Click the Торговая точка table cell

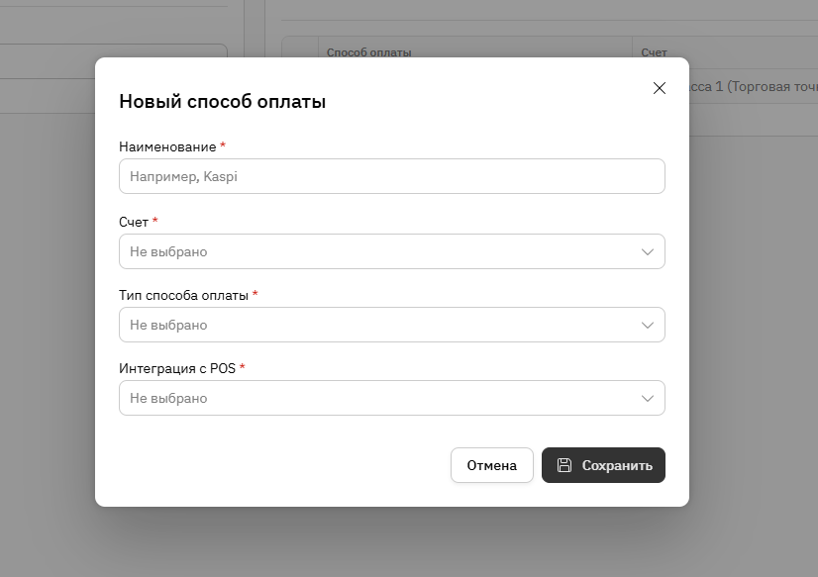(x=753, y=87)
